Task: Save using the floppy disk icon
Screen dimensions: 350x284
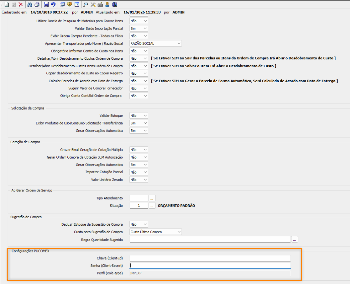Action: 46,5
